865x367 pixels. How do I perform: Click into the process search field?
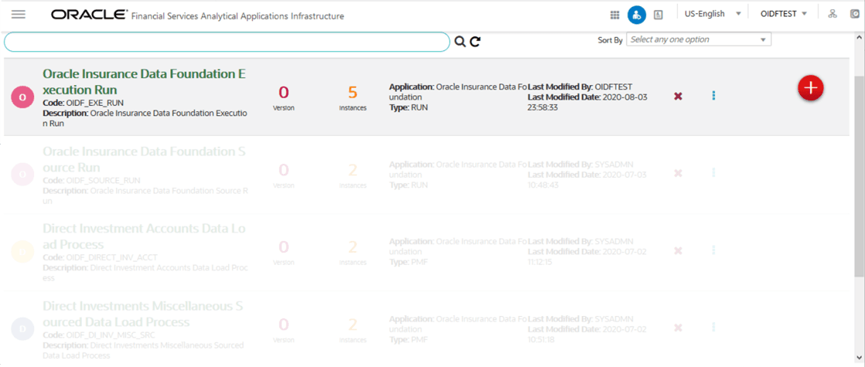click(227, 42)
